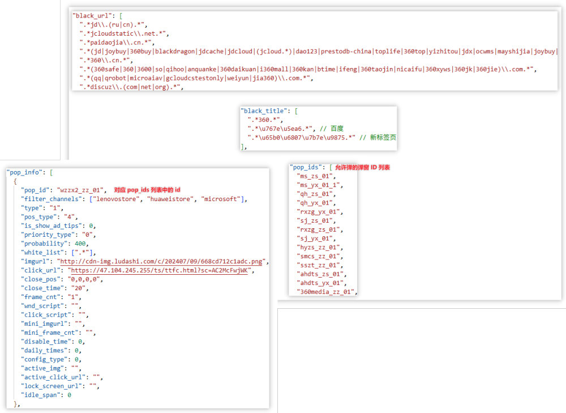Viewport: 566px width, 413px height.
Task: Click the "qh_zs_01" pop id
Action: pos(315,194)
